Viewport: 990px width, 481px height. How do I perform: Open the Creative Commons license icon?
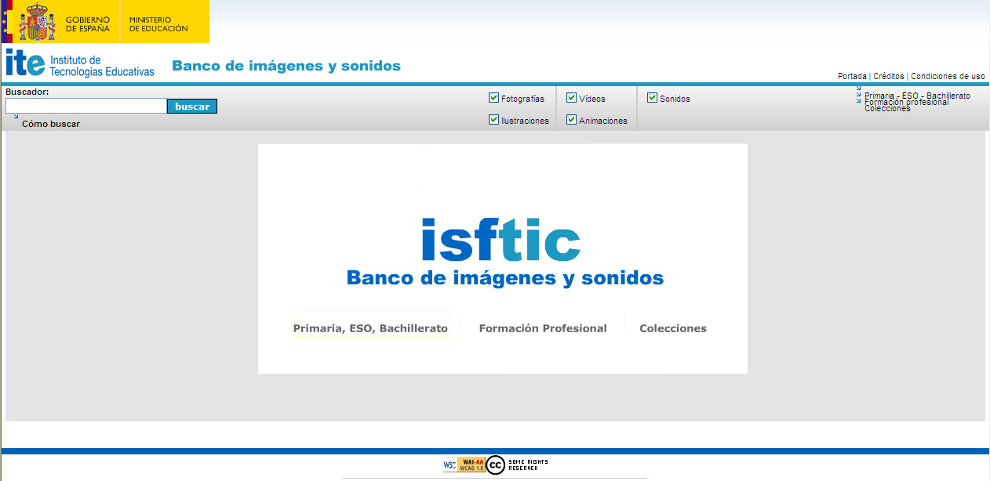pos(495,465)
